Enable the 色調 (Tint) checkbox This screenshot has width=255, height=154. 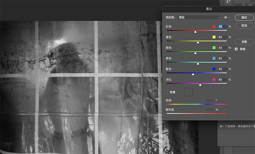[166, 92]
